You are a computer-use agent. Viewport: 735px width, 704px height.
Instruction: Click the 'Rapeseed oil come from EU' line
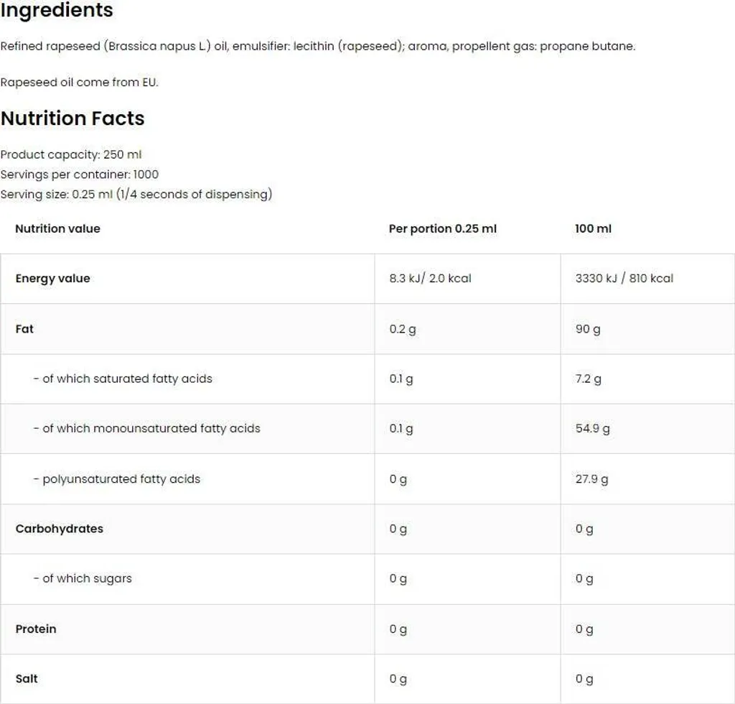[x=79, y=82]
